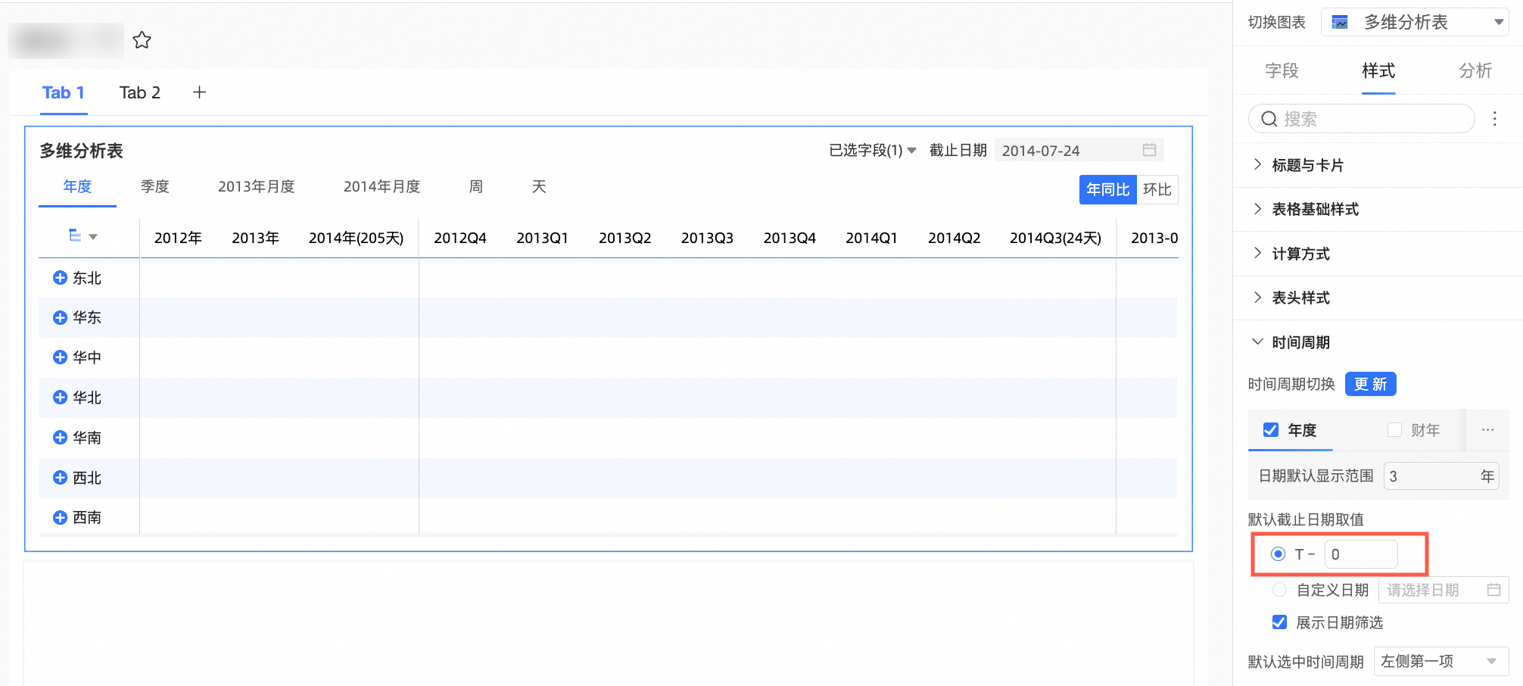The height and width of the screenshot is (686, 1523).
Task: Switch to Tab 2
Action: pyautogui.click(x=140, y=92)
